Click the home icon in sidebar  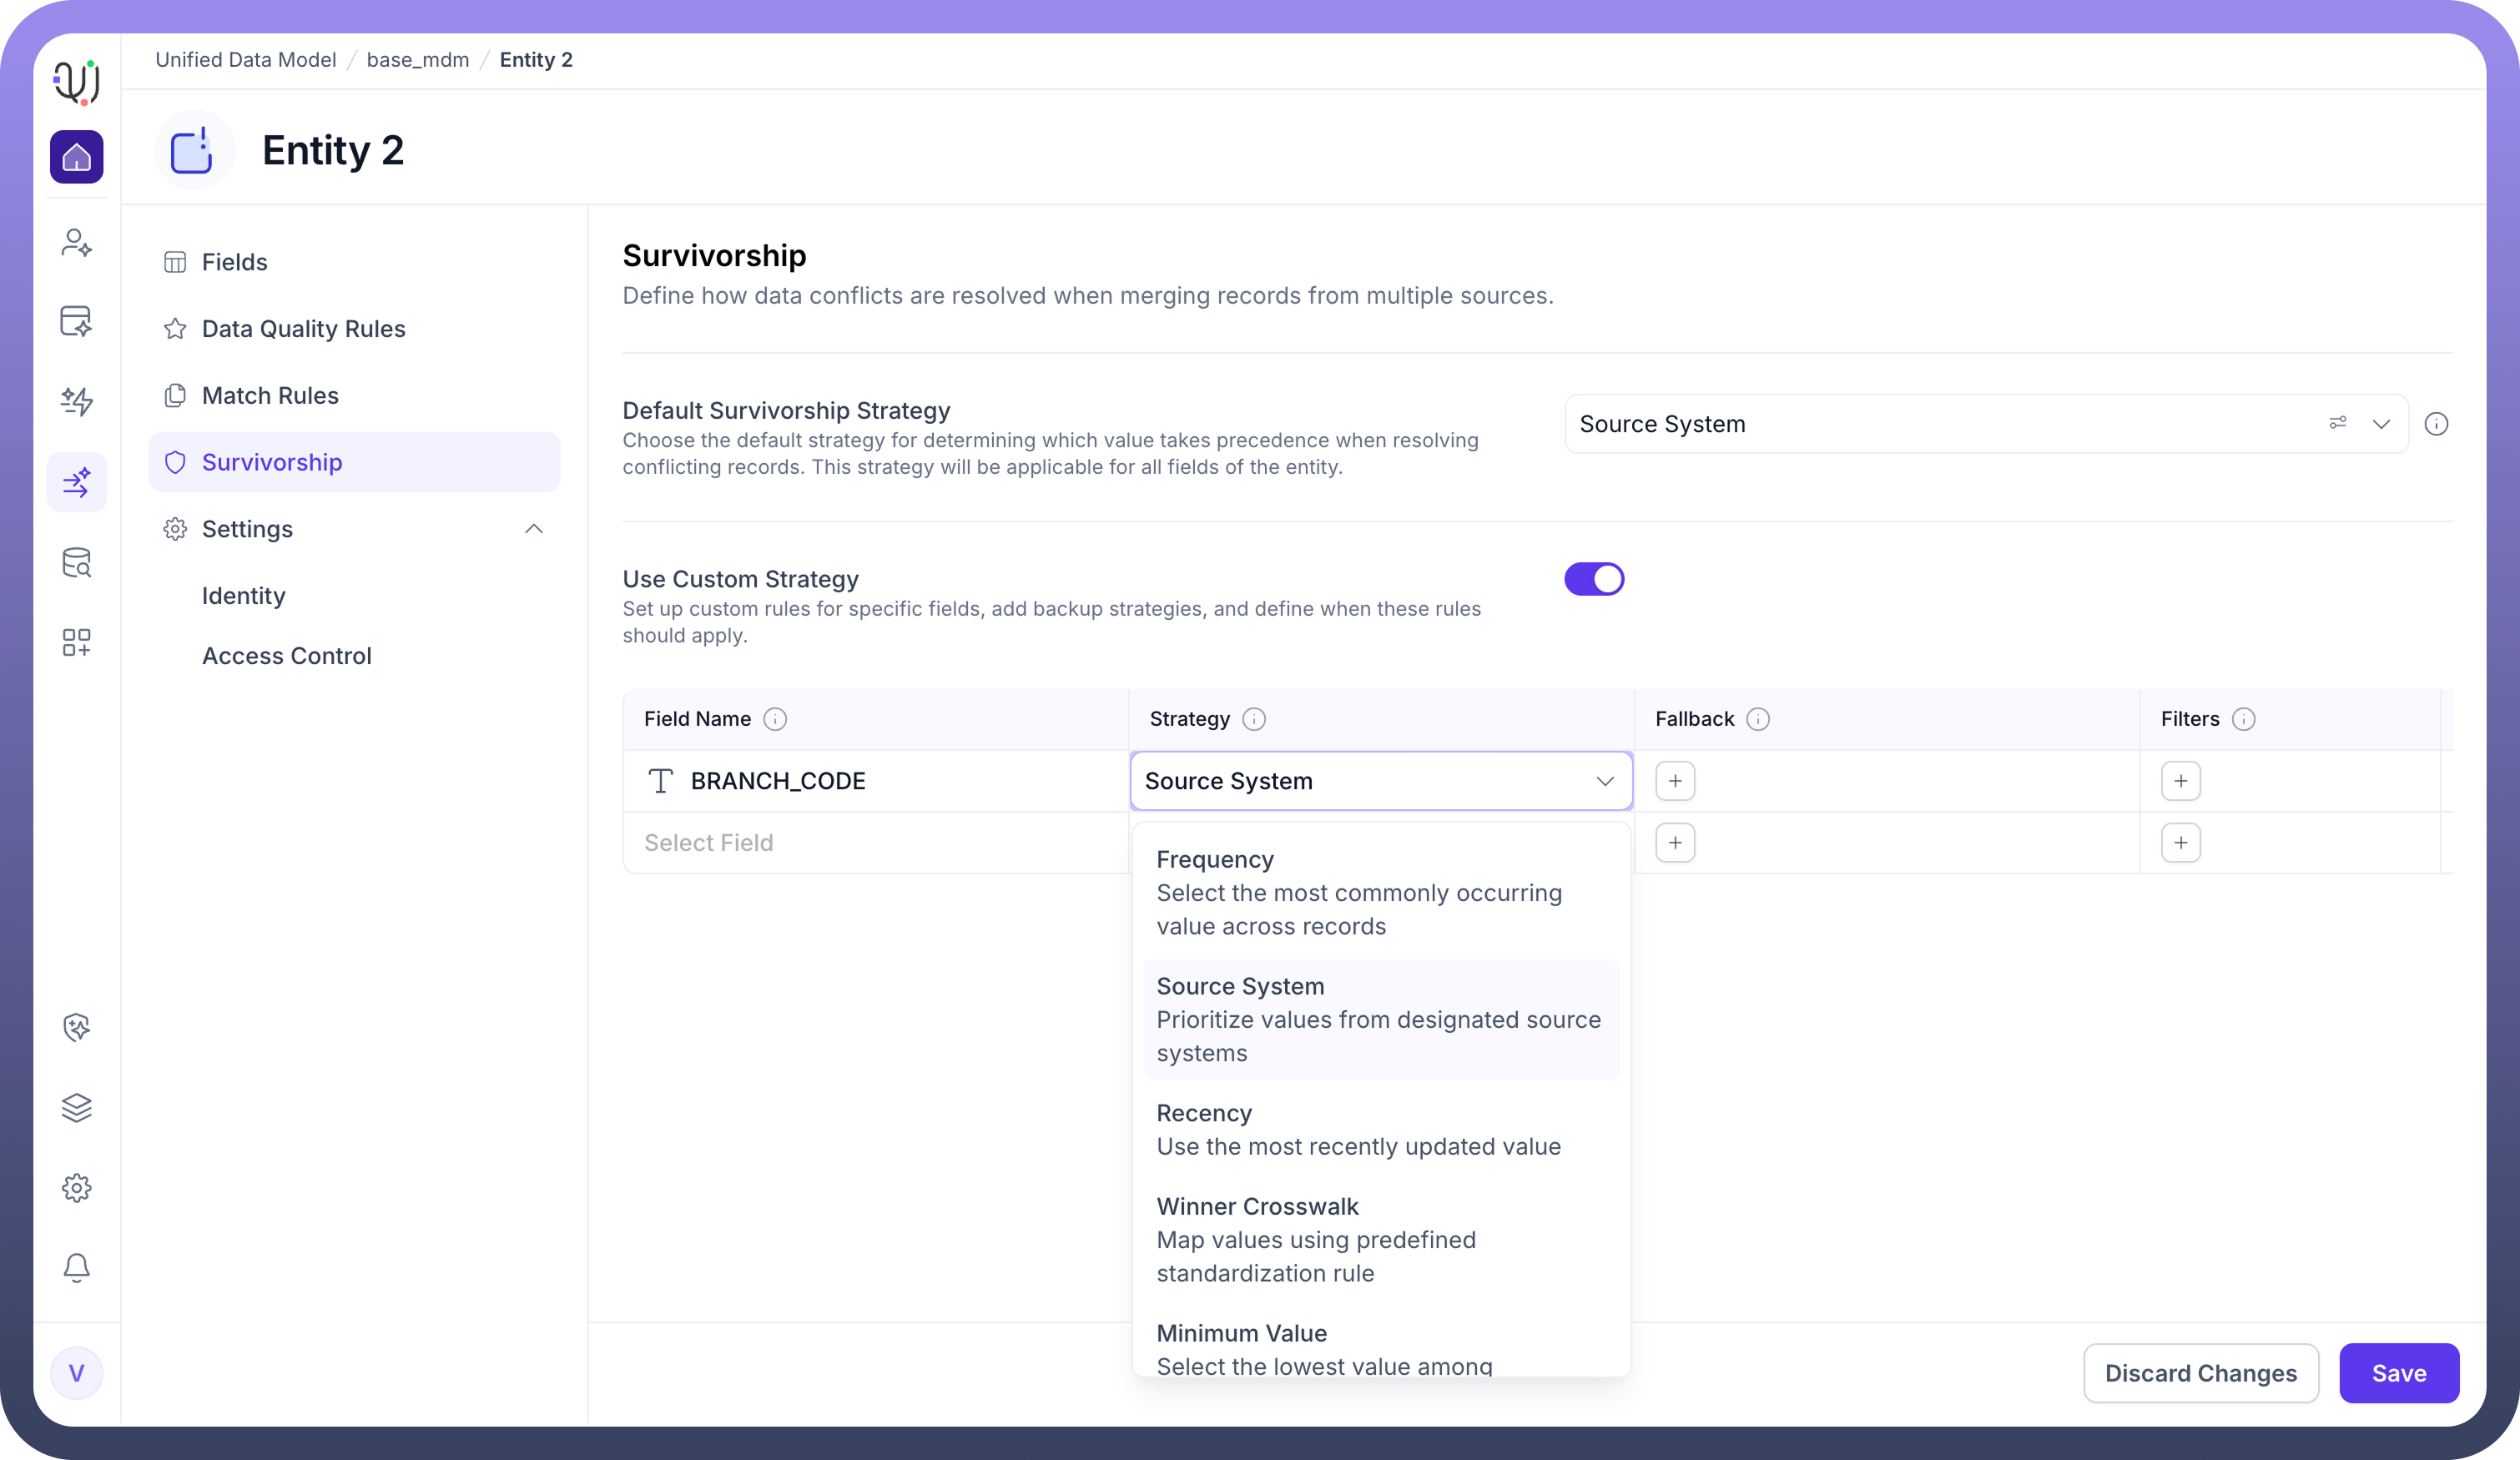pos(77,157)
